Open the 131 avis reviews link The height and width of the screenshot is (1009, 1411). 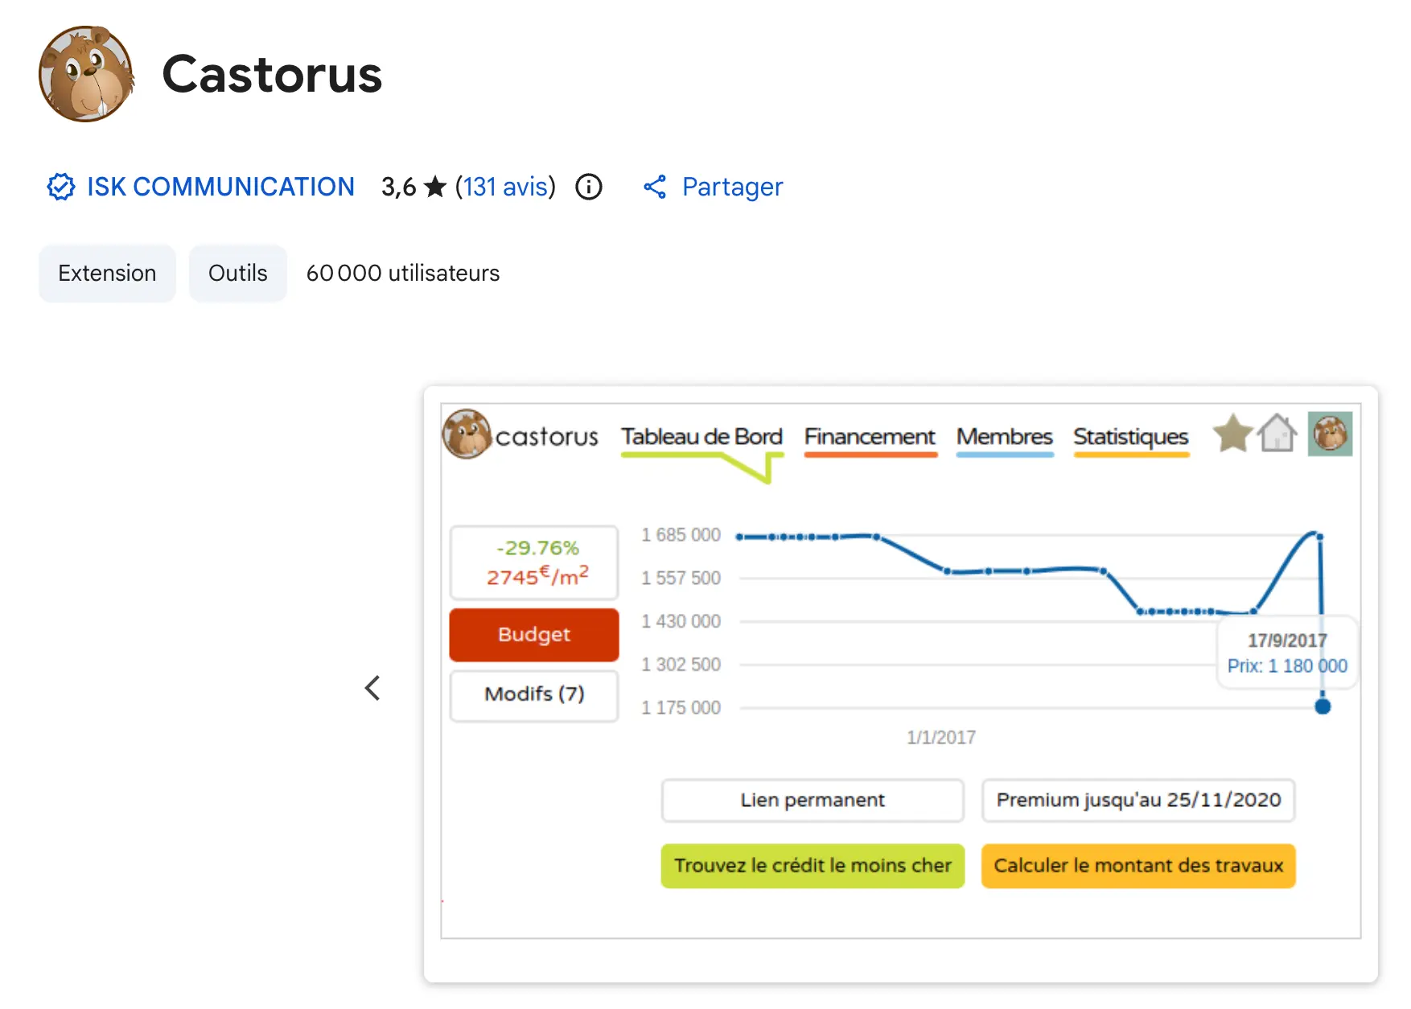(x=505, y=187)
